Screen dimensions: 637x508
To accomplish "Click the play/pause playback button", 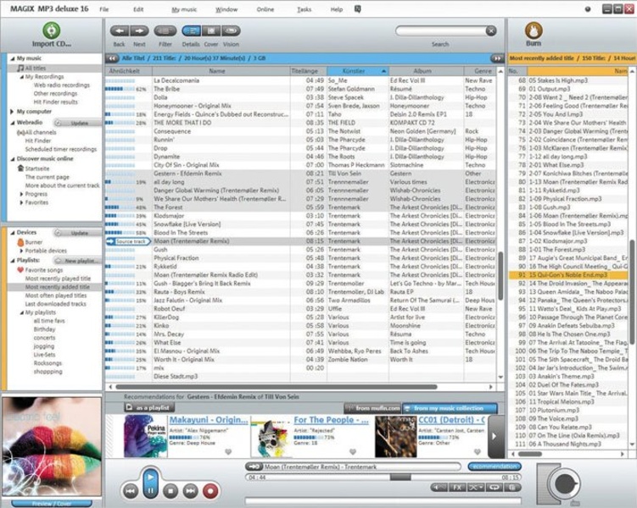I will point(150,483).
